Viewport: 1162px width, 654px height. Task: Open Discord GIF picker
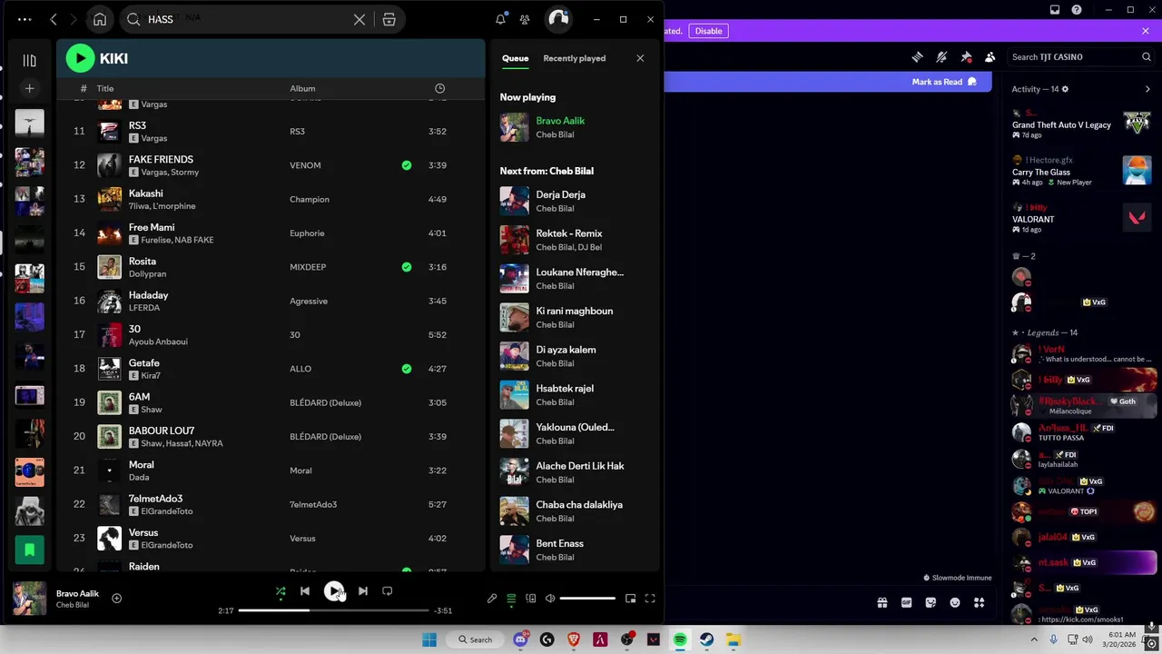tap(906, 602)
